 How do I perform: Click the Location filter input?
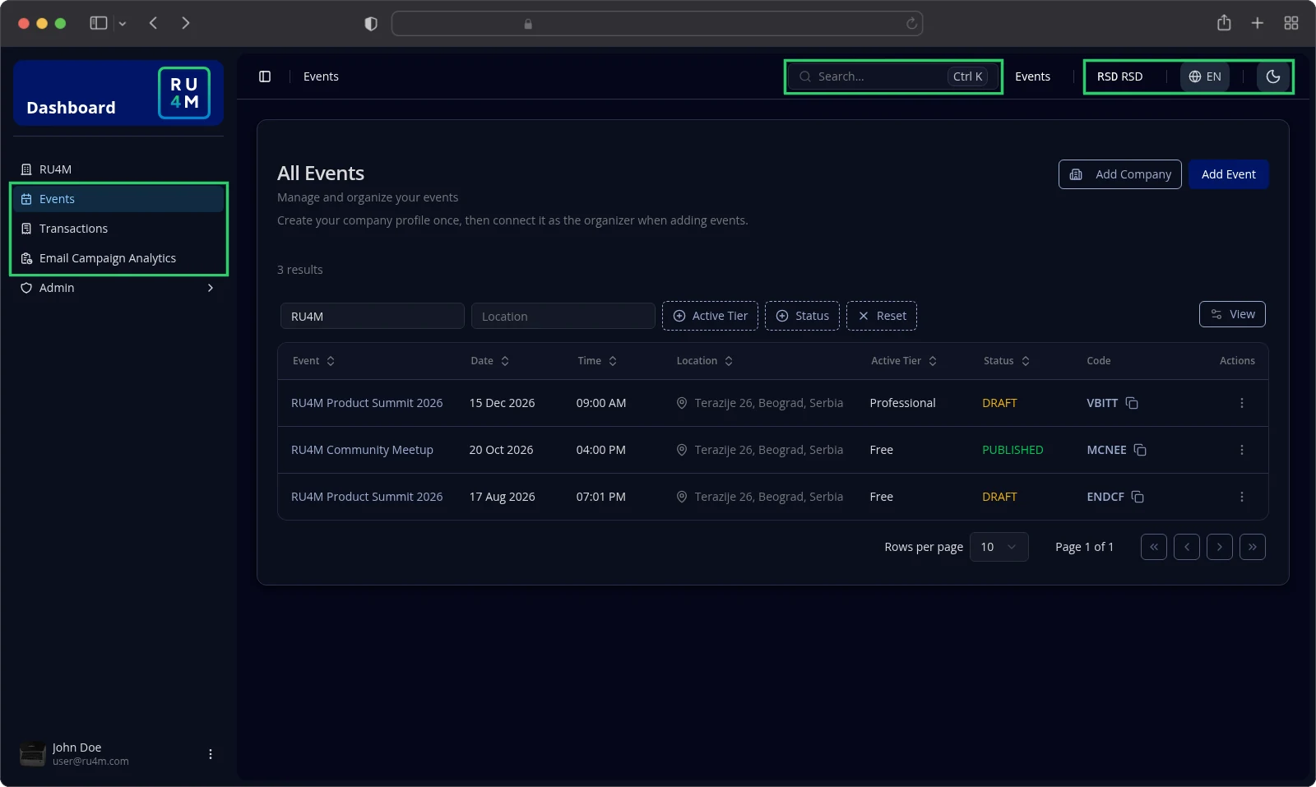(x=563, y=316)
